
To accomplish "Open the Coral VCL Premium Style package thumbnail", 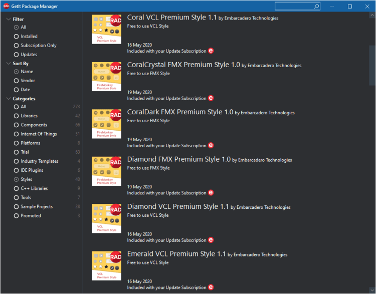I will pos(106,29).
